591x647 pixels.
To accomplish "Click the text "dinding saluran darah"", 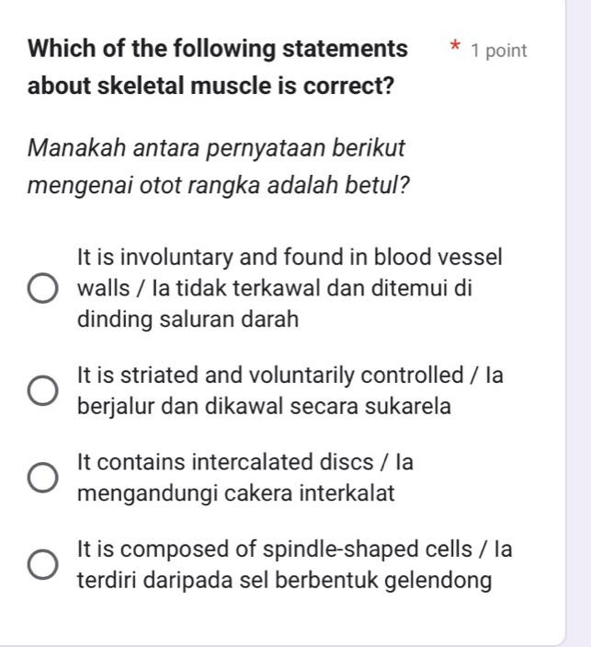I will pyautogui.click(x=188, y=320).
